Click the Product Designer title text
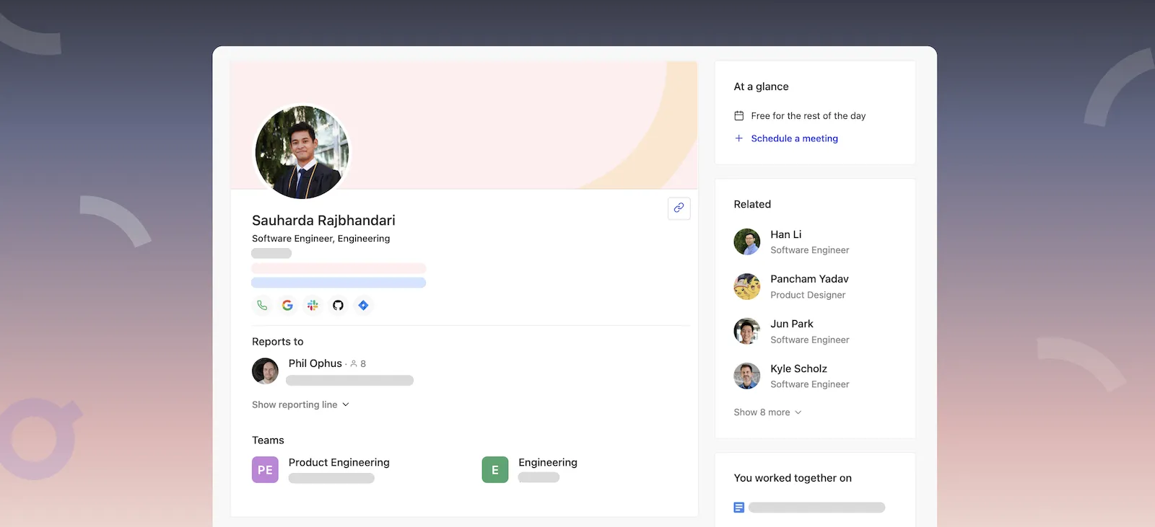Screen dimensions: 1155x527 coord(808,295)
